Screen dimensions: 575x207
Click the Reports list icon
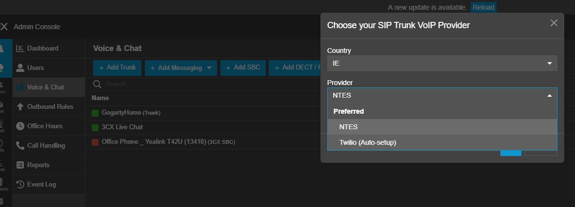(x=20, y=165)
